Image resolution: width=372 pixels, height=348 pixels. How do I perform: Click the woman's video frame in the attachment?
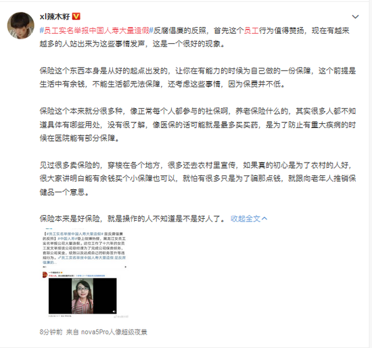83,296
